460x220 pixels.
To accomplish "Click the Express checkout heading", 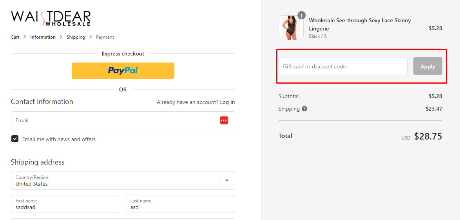I will [x=123, y=54].
